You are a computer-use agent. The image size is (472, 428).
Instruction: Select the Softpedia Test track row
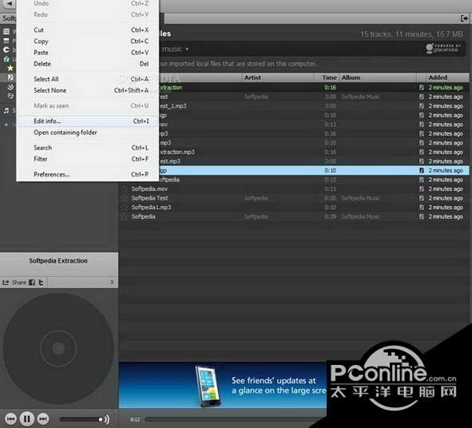coord(294,198)
